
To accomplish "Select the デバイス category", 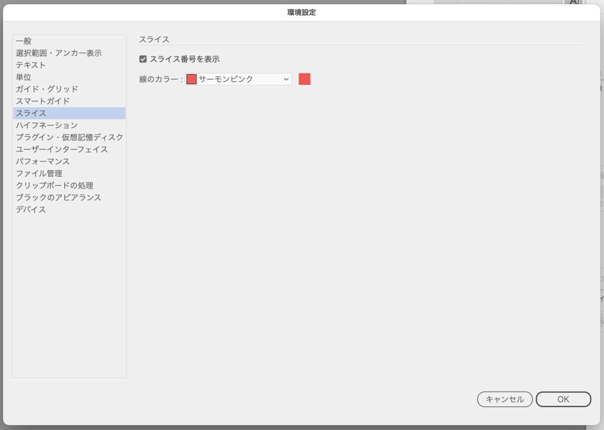I will click(x=31, y=210).
